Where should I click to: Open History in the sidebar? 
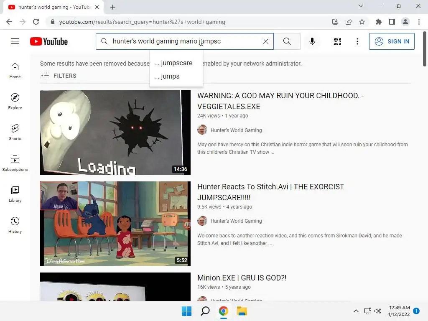click(x=15, y=225)
